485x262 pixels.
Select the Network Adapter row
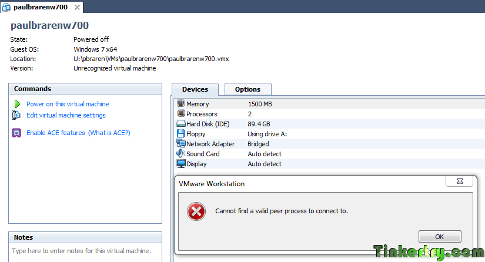(329, 144)
